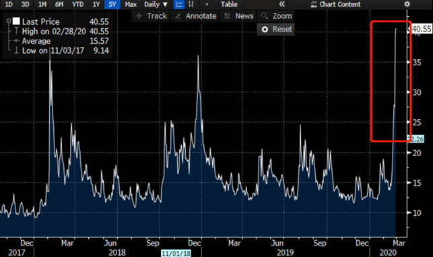Image resolution: width=433 pixels, height=257 pixels.
Task: Open chart settings gear icon
Action: point(407,4)
